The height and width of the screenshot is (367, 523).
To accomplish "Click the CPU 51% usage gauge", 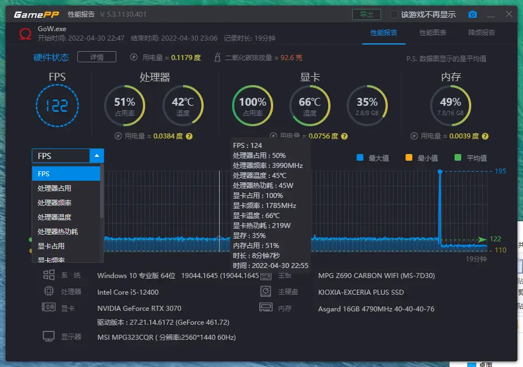I will pos(125,106).
